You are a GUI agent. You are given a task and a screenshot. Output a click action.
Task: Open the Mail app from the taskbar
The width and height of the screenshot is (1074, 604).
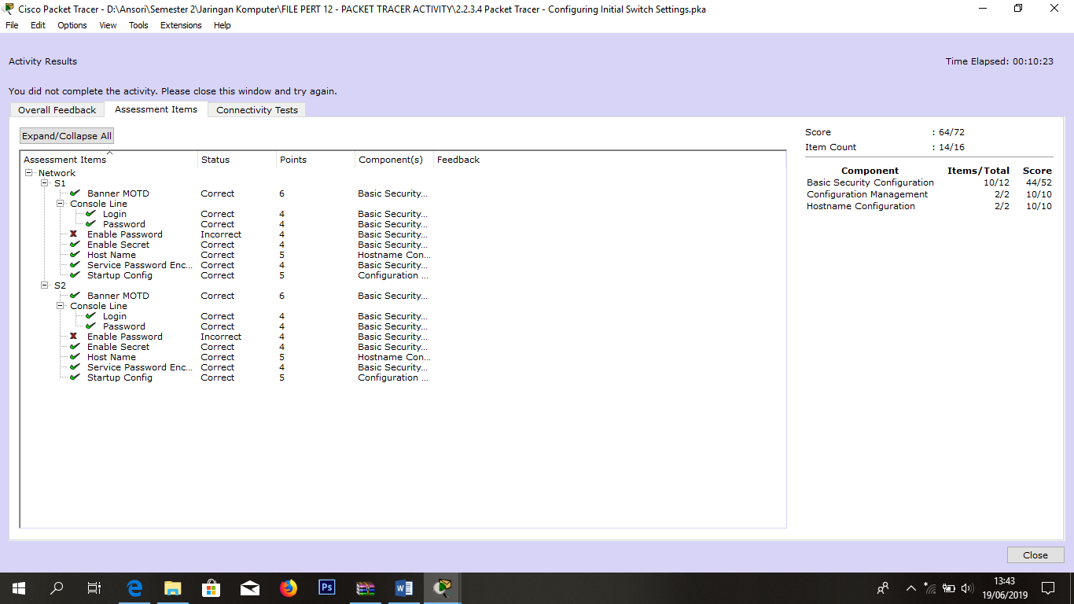(x=249, y=588)
